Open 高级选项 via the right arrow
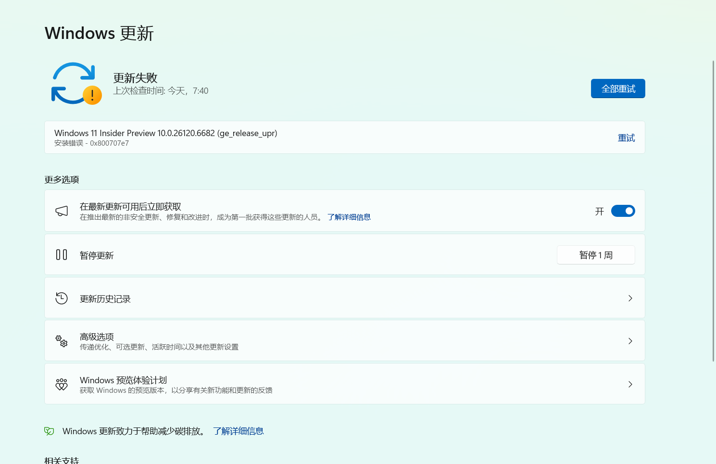 [630, 341]
